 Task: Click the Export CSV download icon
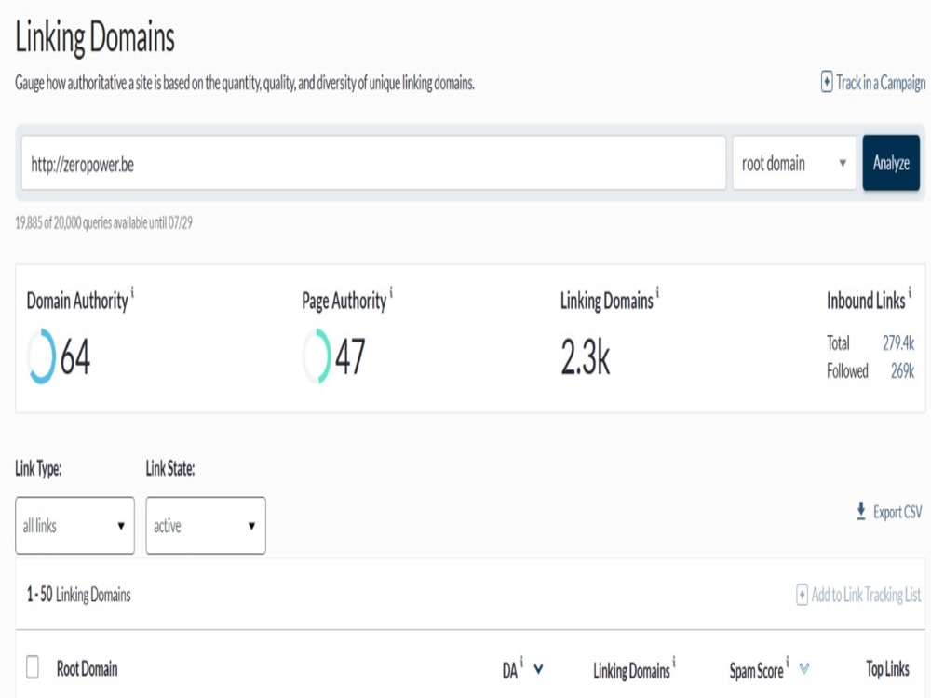(x=861, y=511)
